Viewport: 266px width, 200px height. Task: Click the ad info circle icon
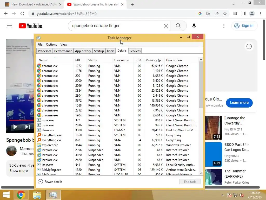coord(249,46)
